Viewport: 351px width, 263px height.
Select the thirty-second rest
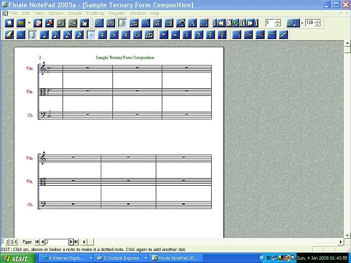coord(222,35)
